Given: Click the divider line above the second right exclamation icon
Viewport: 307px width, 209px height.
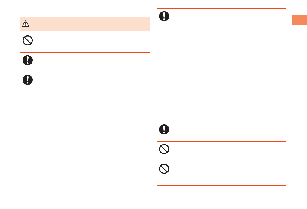Looking at the screenshot, I should [x=221, y=122].
